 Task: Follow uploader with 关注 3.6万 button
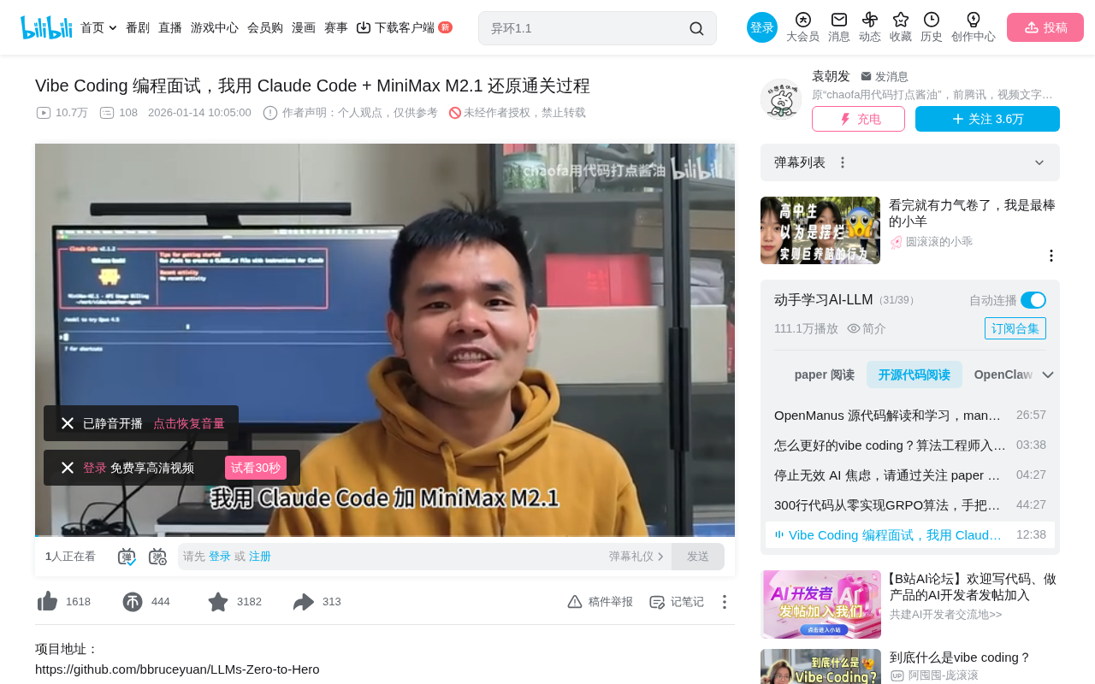(x=987, y=119)
